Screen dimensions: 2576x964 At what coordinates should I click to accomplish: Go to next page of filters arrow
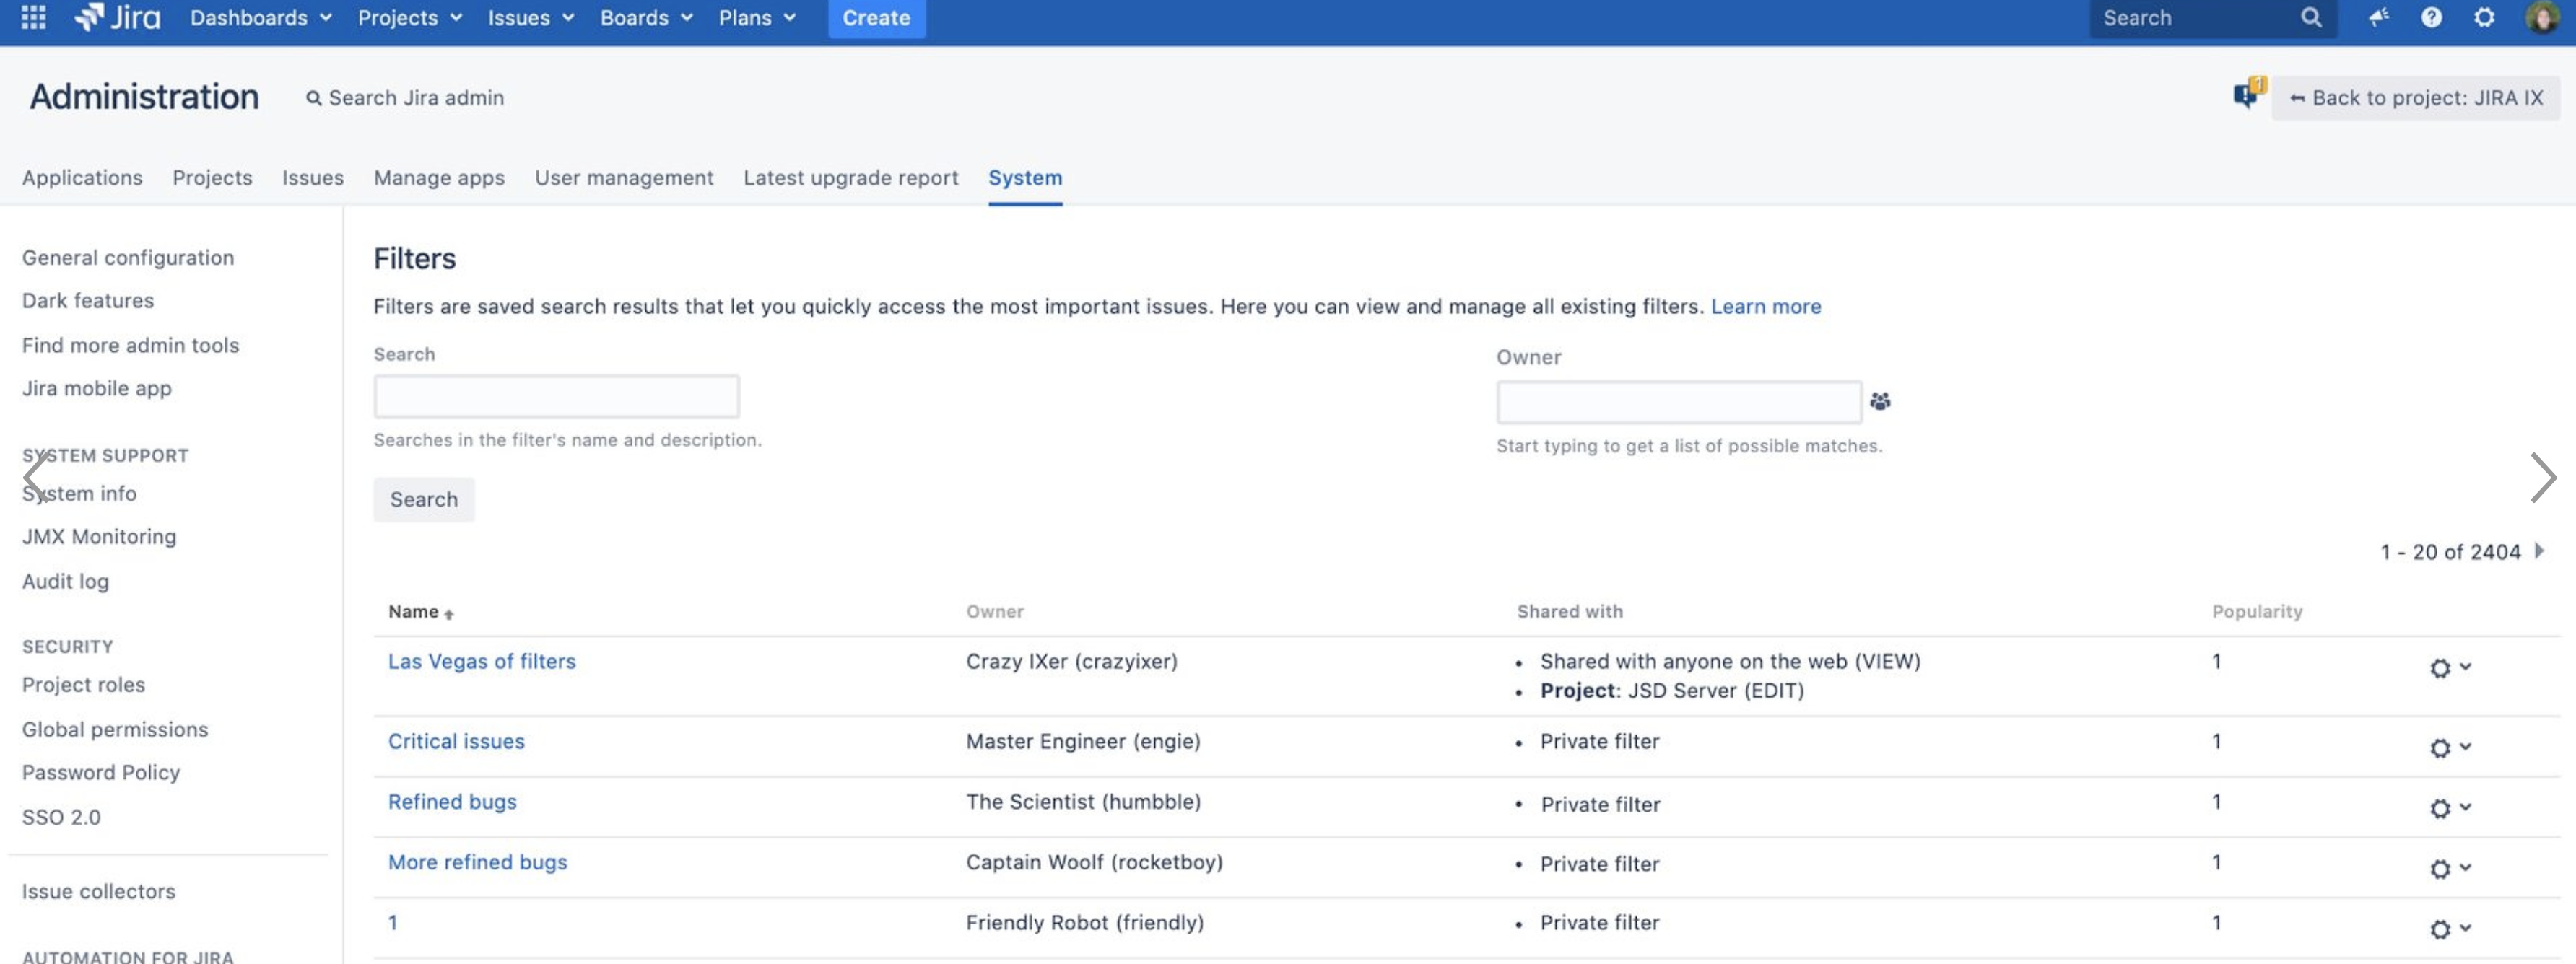click(2539, 551)
